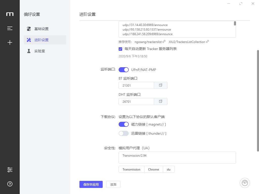The height and width of the screenshot is (194, 259).
Task: Click 保存并应用 button
Action: click(x=91, y=184)
